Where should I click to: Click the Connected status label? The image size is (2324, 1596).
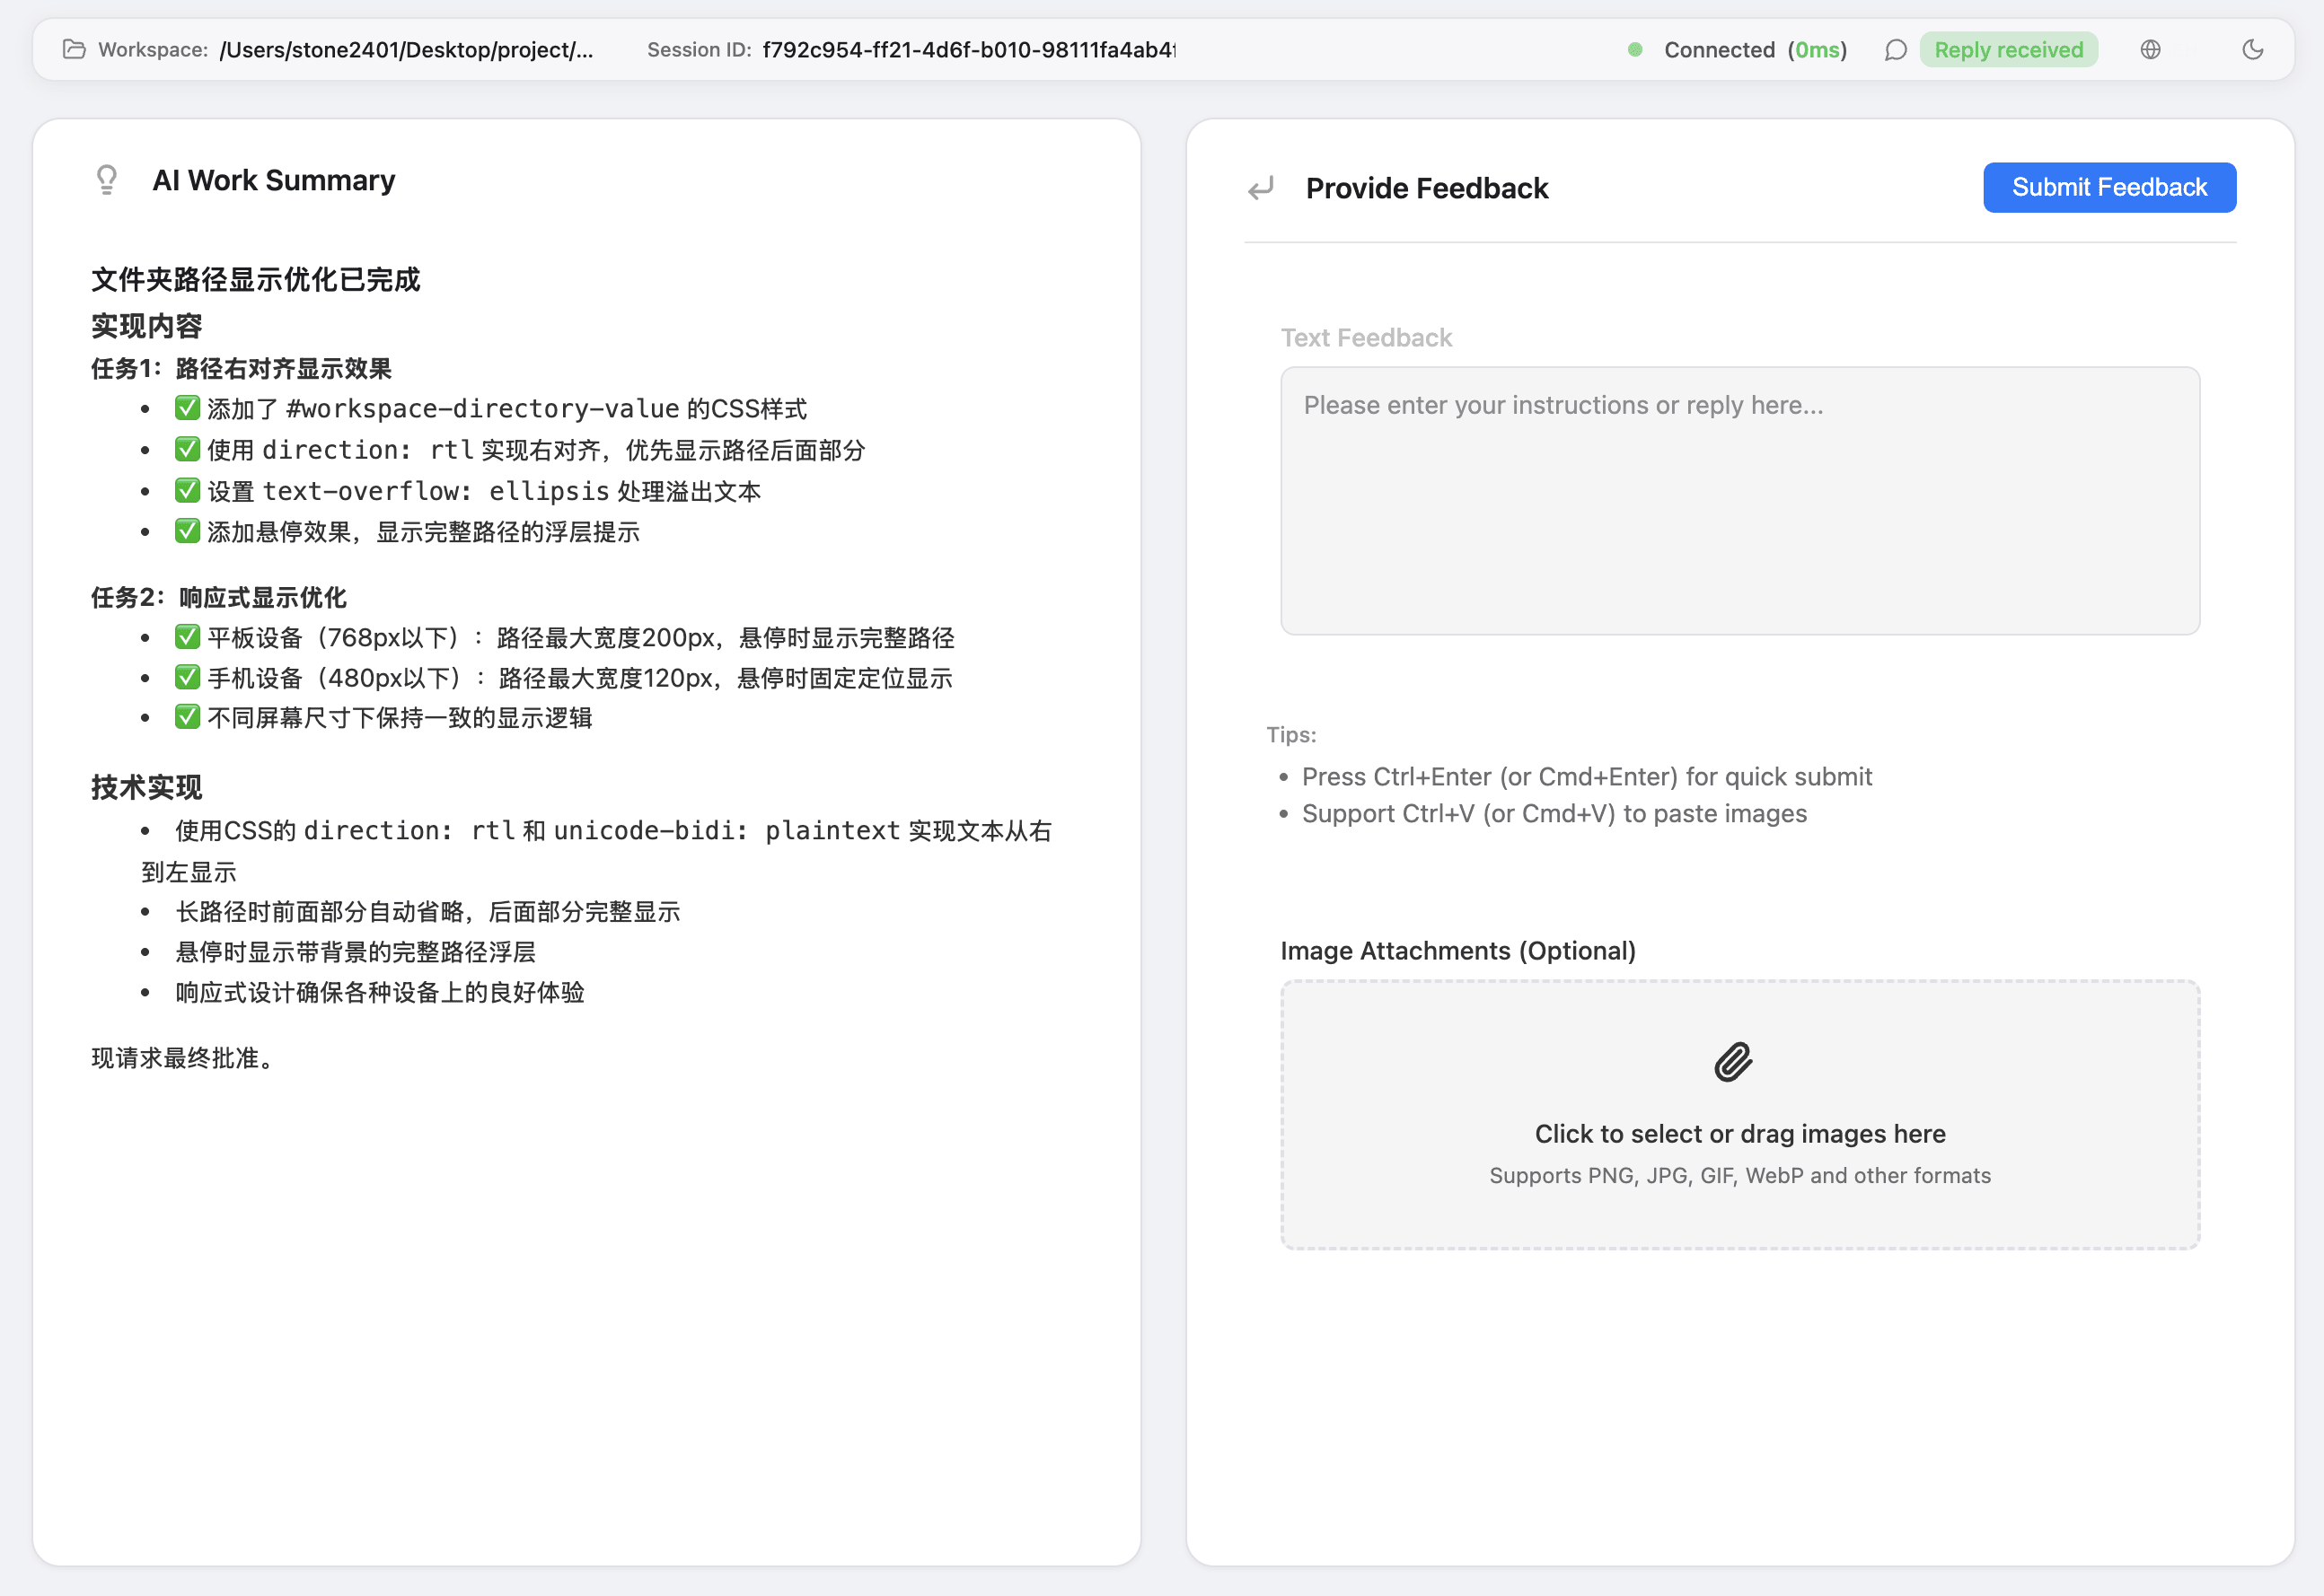pos(1719,50)
